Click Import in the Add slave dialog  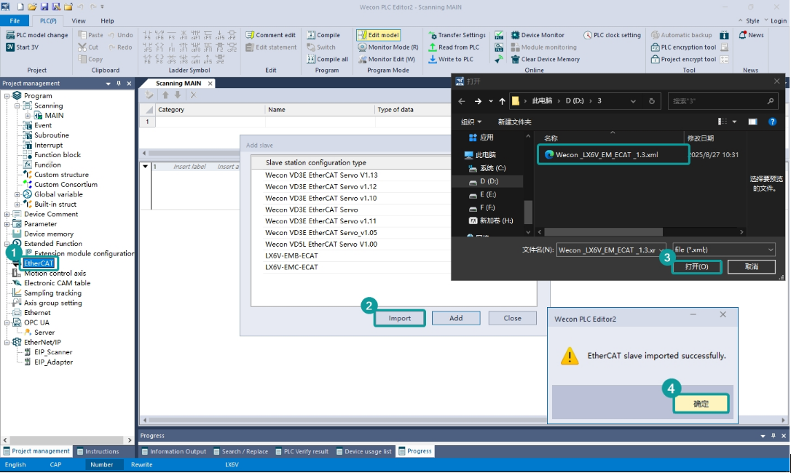tap(400, 318)
